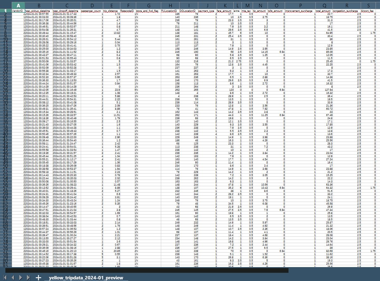This screenshot has height=281, width=380.
Task: Click the total_amount header cell
Action: [x=324, y=11]
